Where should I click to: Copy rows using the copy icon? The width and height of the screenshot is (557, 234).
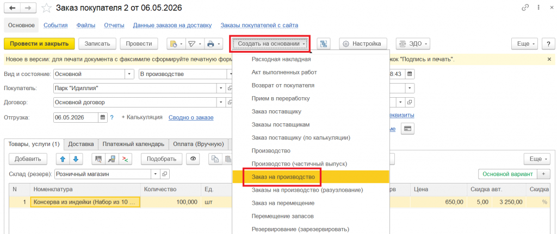[215, 159]
